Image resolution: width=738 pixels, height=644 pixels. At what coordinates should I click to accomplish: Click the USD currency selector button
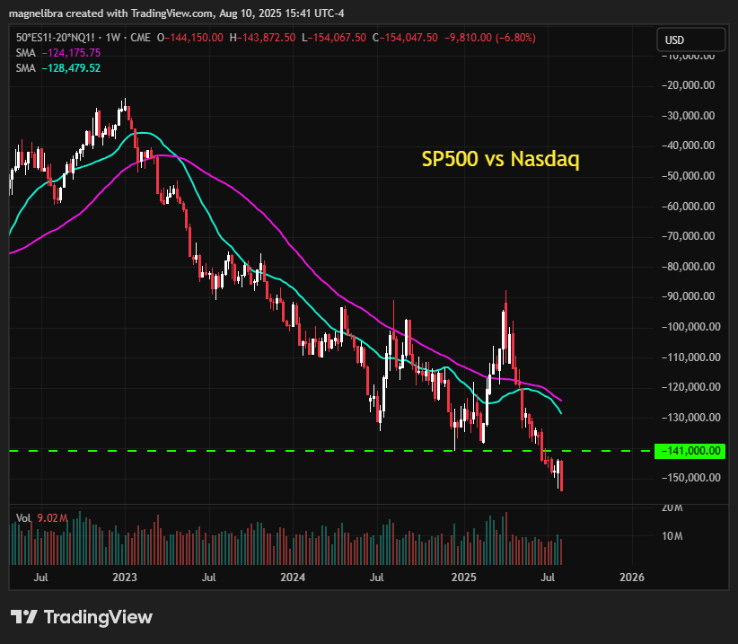tap(691, 40)
